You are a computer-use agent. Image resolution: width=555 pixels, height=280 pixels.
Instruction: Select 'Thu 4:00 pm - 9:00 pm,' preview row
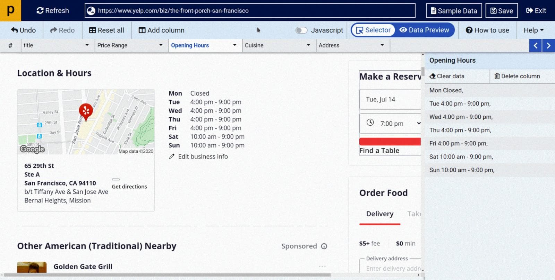coord(490,130)
